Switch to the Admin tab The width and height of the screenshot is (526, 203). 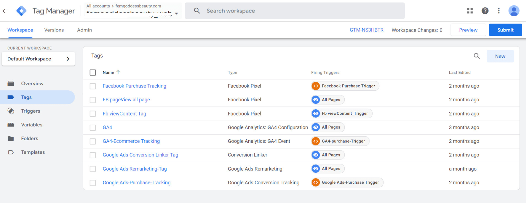click(x=84, y=30)
